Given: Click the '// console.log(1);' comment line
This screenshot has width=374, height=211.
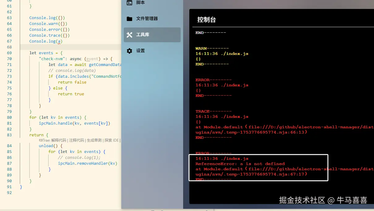Looking at the screenshot, I should point(79,157).
